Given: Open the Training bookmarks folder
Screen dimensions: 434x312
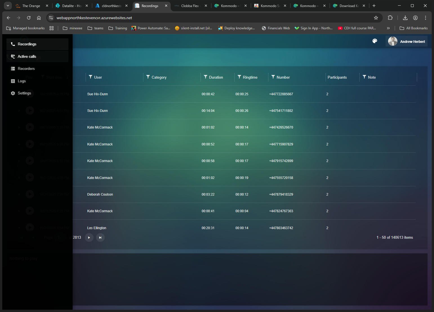Looking at the screenshot, I should click(118, 28).
